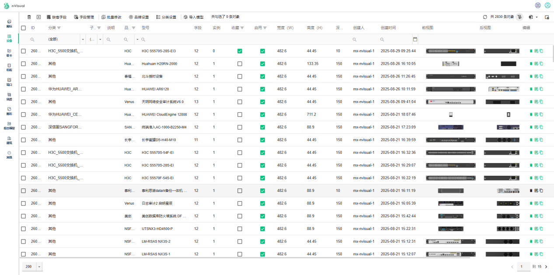Open 机柜 section in left sidebar
Image resolution: width=554 pixels, height=275 pixels.
[x=9, y=67]
